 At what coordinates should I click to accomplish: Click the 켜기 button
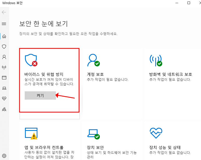40,95
